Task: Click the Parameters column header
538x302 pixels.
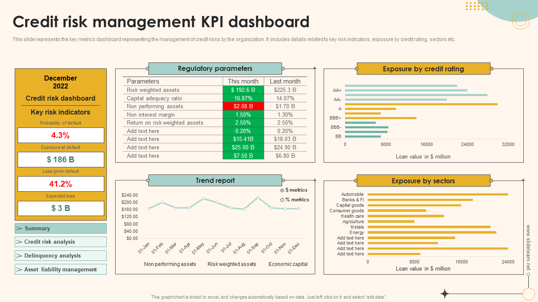Action: tap(143, 81)
